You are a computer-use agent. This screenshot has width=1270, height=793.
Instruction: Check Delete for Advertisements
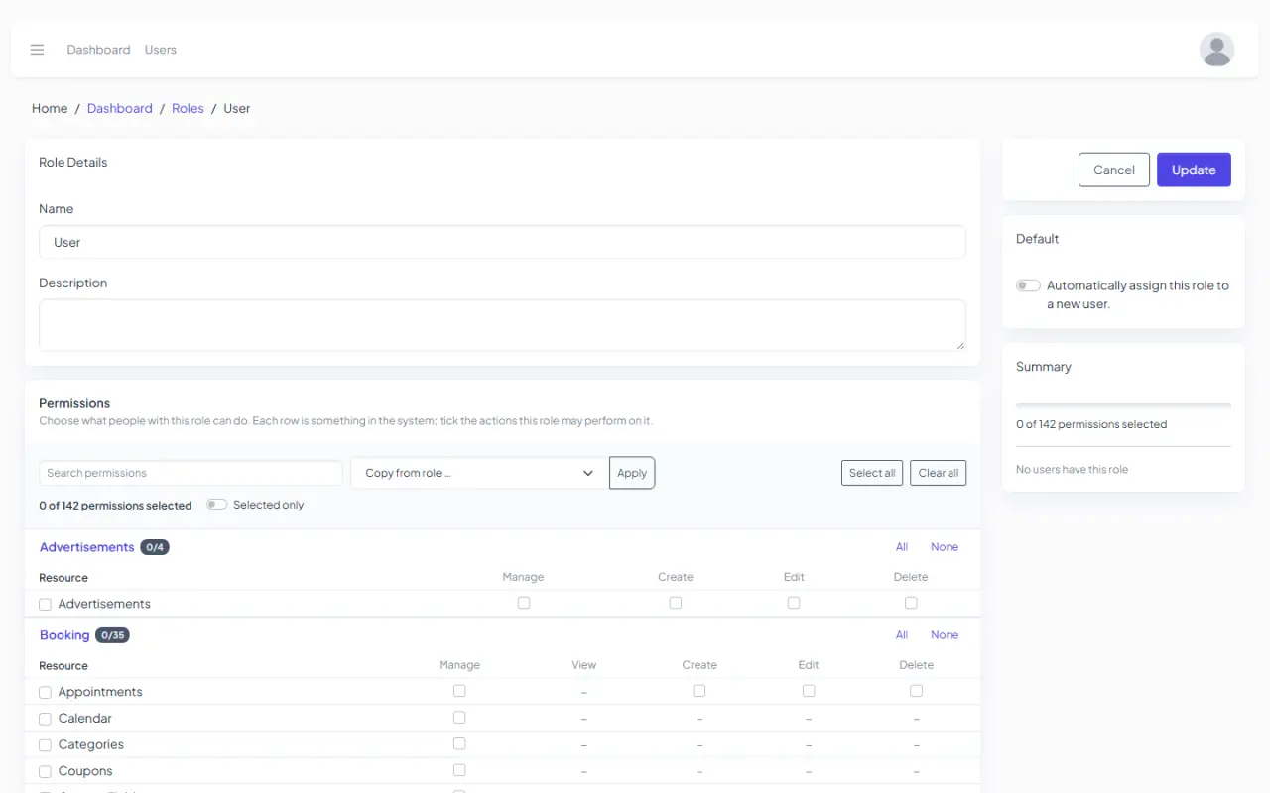pyautogui.click(x=911, y=603)
